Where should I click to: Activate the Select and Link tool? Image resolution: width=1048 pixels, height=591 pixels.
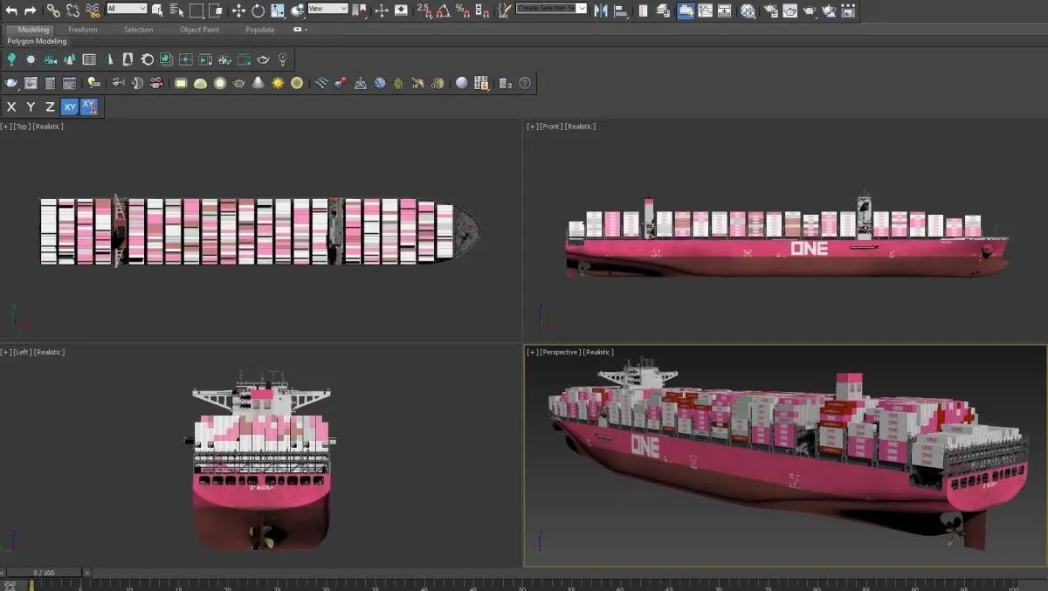coord(53,10)
